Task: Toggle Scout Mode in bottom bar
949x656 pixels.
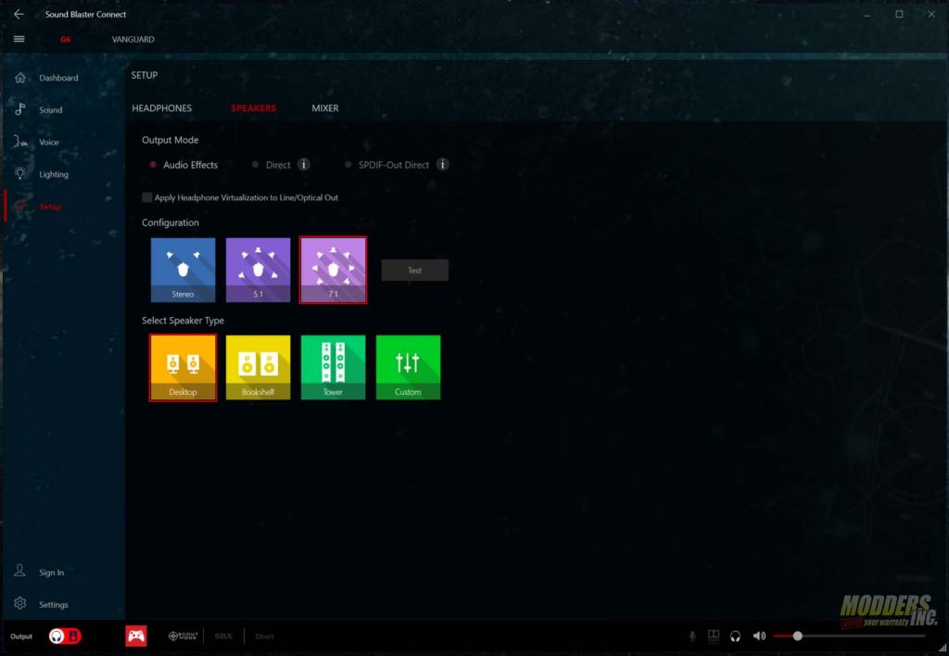Action: coord(183,636)
